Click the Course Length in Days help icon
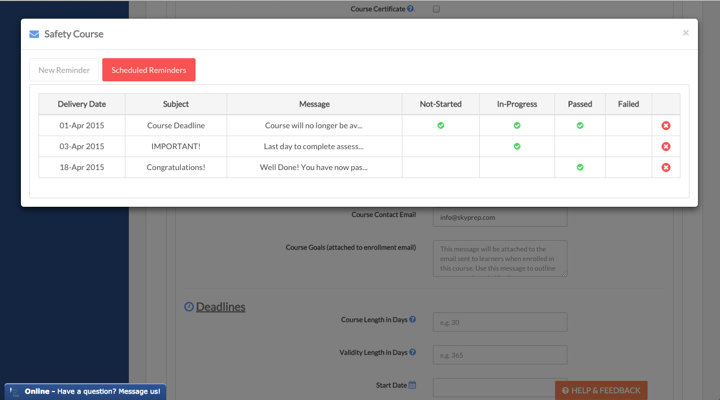Image resolution: width=720 pixels, height=400 pixels. click(413, 319)
